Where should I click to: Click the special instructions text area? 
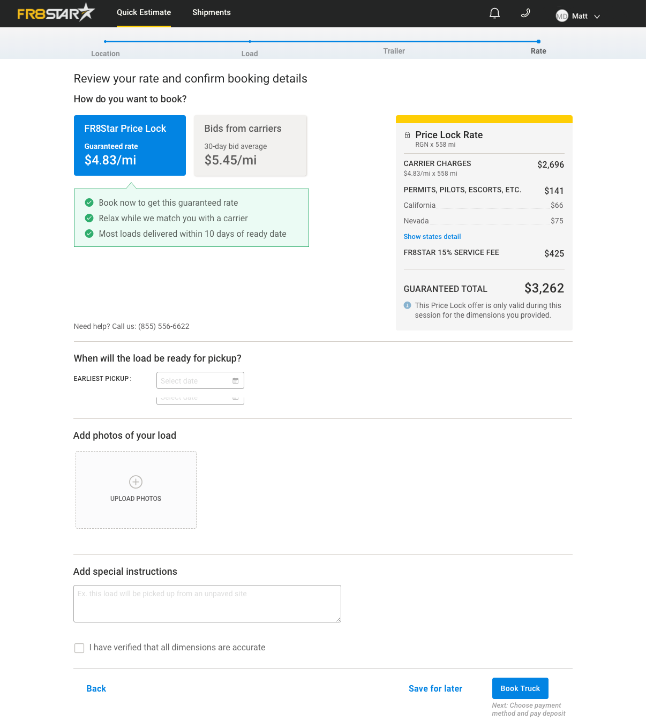tap(207, 603)
